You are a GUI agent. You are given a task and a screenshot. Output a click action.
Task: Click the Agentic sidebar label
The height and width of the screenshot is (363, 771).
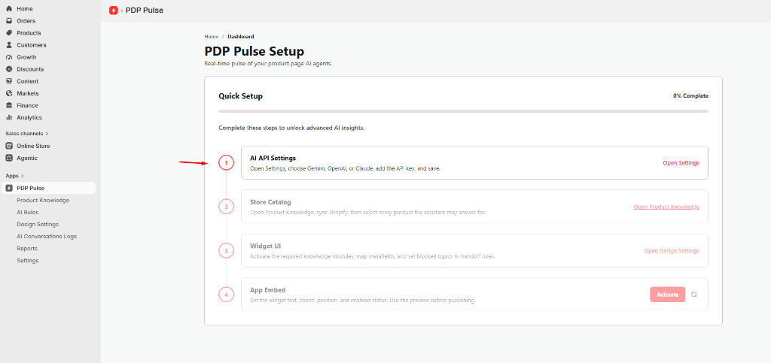pyautogui.click(x=27, y=158)
